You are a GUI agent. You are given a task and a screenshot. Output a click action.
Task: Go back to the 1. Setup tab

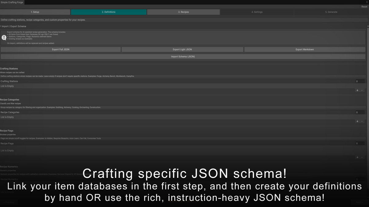pyautogui.click(x=35, y=12)
